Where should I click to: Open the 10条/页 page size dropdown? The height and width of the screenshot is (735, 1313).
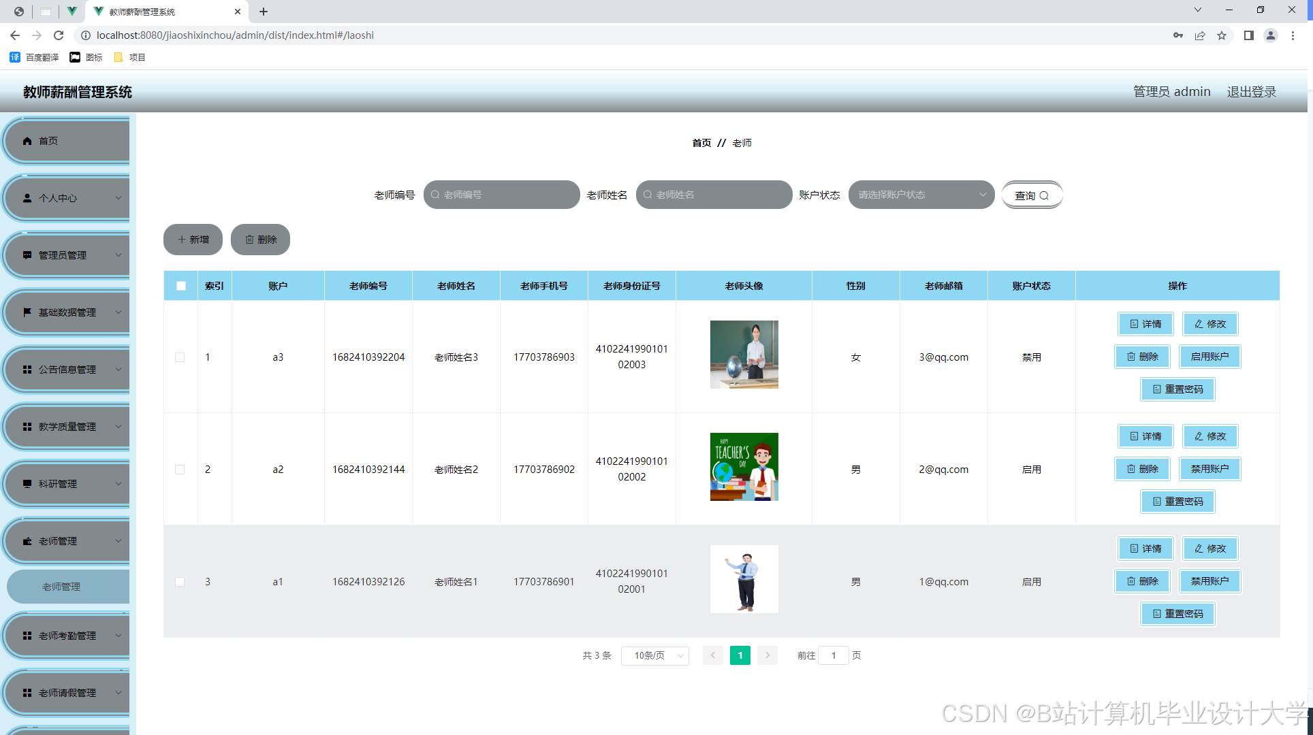654,655
